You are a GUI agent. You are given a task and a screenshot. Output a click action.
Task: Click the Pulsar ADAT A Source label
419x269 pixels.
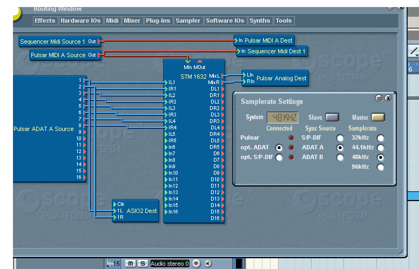point(44,129)
